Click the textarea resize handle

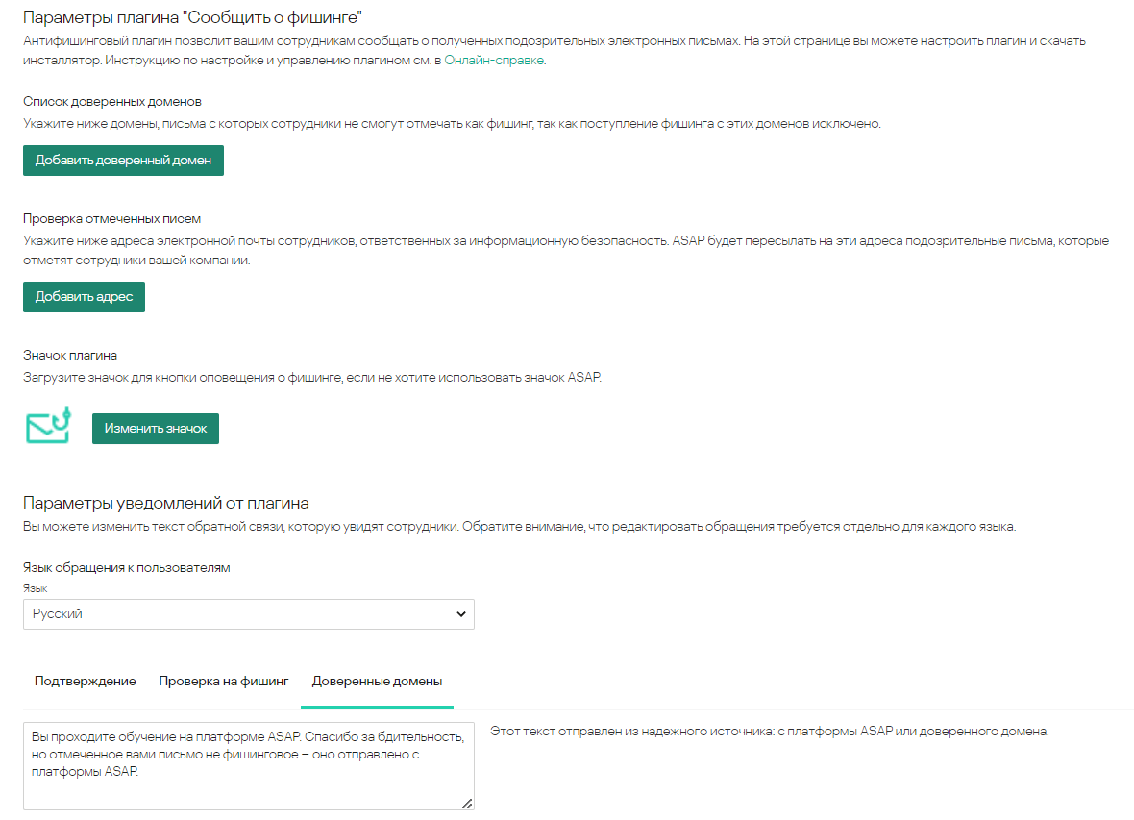click(467, 804)
